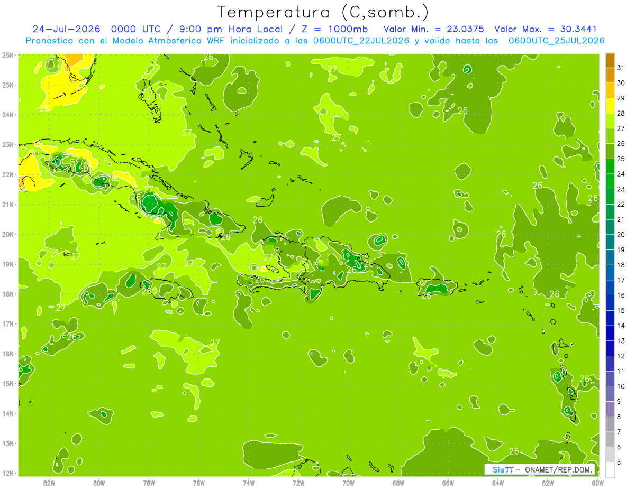635x490 pixels.
Task: Click the legend value 14
Action: (621, 326)
